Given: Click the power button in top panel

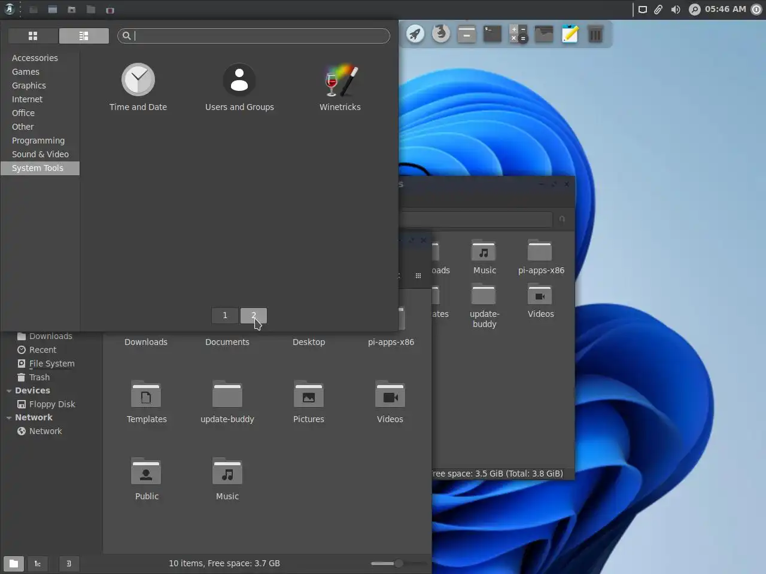Looking at the screenshot, I should pyautogui.click(x=756, y=10).
